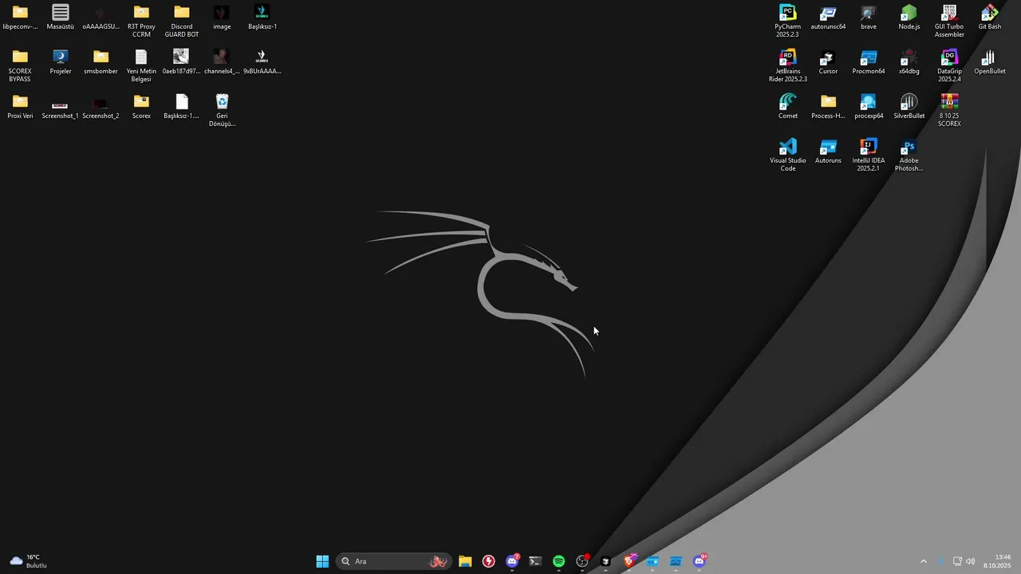The height and width of the screenshot is (574, 1021).
Task: Select the SCOREX BYPASS folder
Action: click(x=20, y=65)
